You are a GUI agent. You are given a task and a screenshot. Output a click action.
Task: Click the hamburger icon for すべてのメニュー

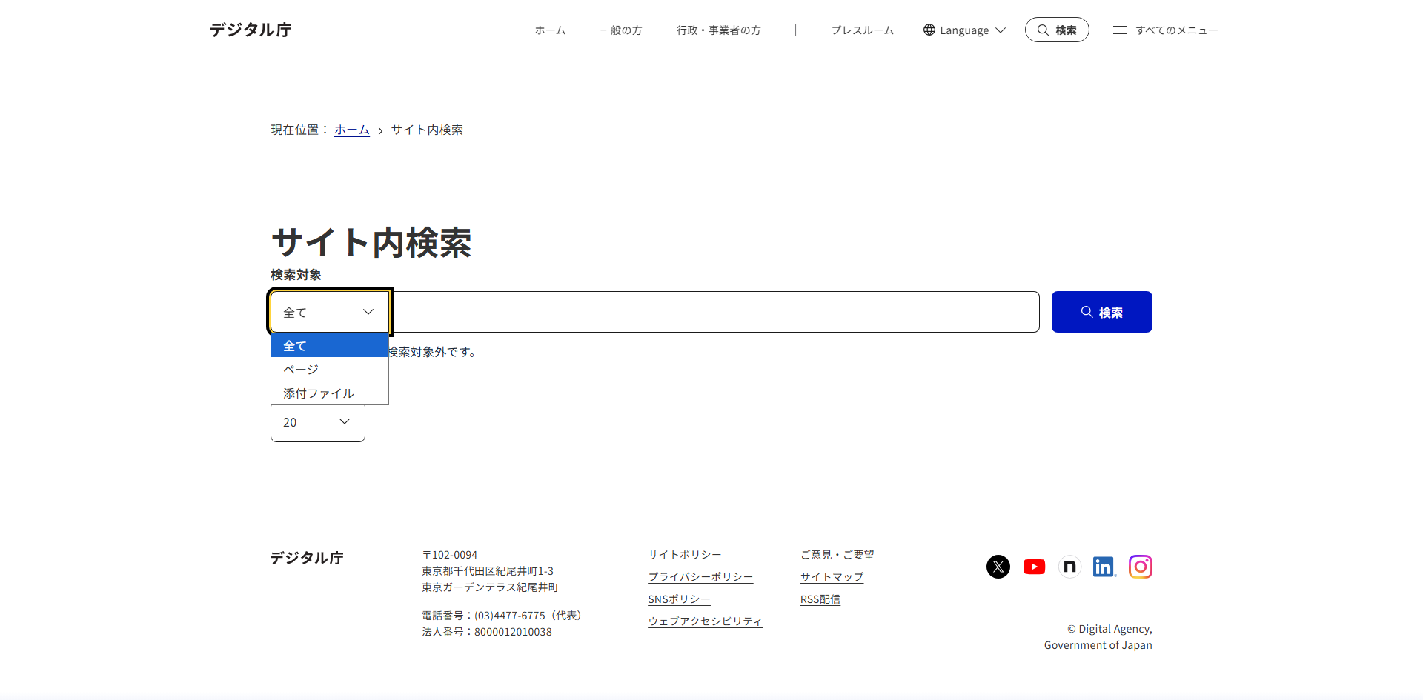[x=1120, y=30]
